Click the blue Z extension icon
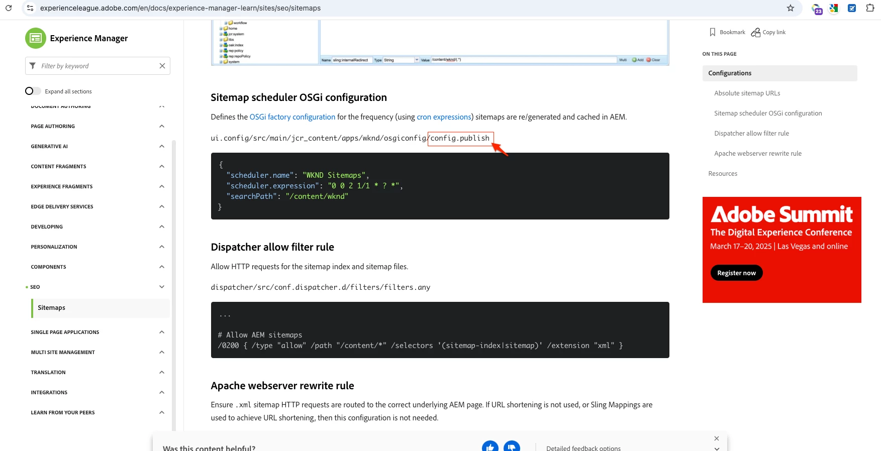The width and height of the screenshot is (881, 451). point(852,8)
